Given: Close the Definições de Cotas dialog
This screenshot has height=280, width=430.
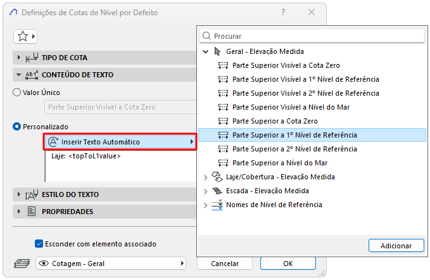Looking at the screenshot, I should tap(312, 12).
